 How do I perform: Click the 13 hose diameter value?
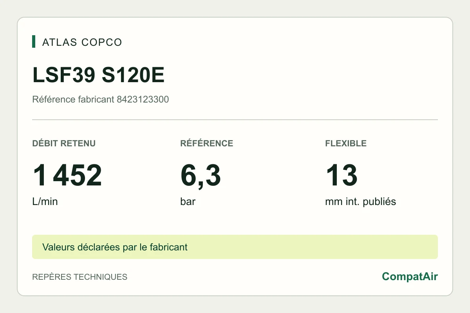(x=342, y=175)
